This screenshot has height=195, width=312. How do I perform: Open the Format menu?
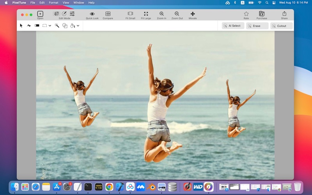[x=53, y=3]
